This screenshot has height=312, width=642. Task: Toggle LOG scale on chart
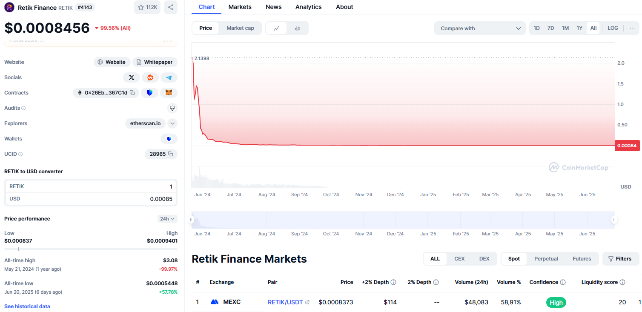coord(613,28)
